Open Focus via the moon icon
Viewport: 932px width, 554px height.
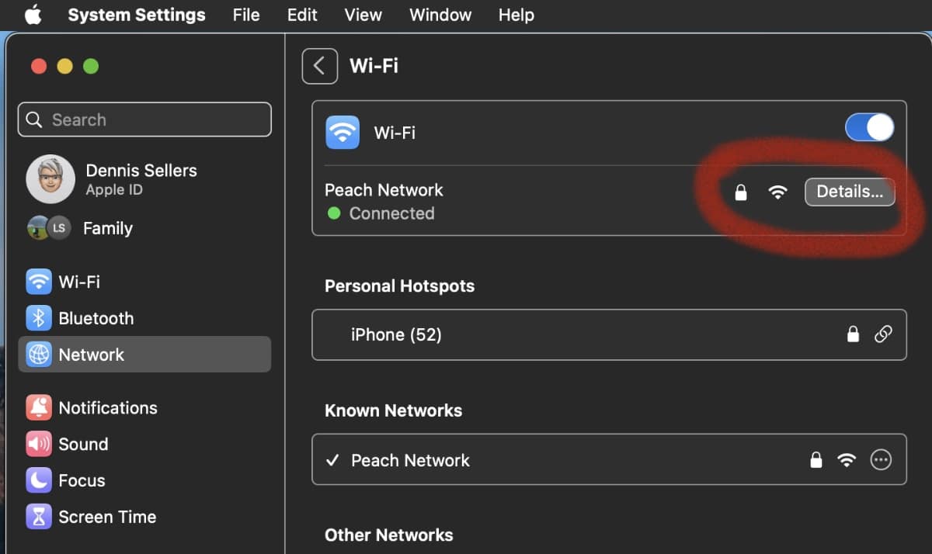[x=39, y=480]
